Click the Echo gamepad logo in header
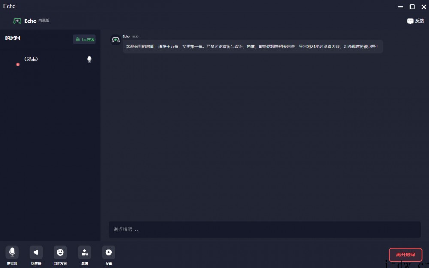 click(17, 21)
